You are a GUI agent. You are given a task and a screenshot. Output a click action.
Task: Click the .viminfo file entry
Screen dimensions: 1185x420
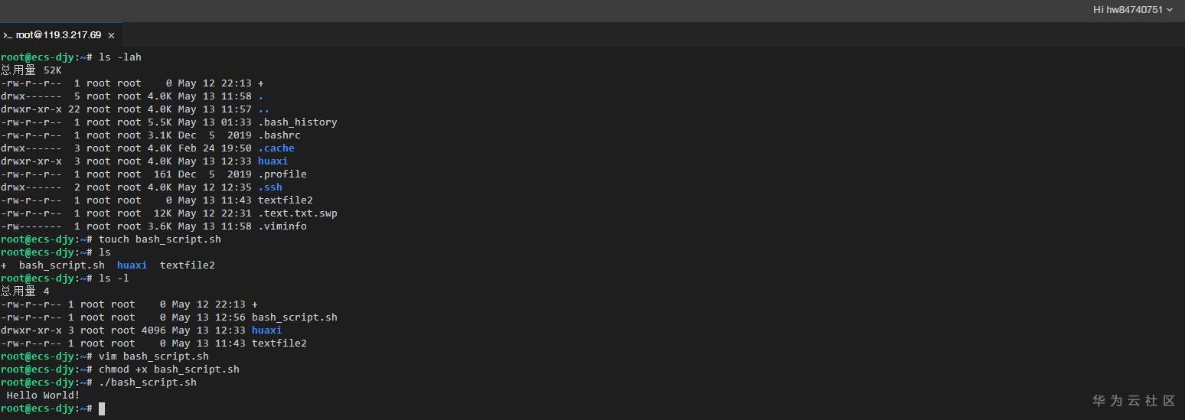[x=282, y=226]
